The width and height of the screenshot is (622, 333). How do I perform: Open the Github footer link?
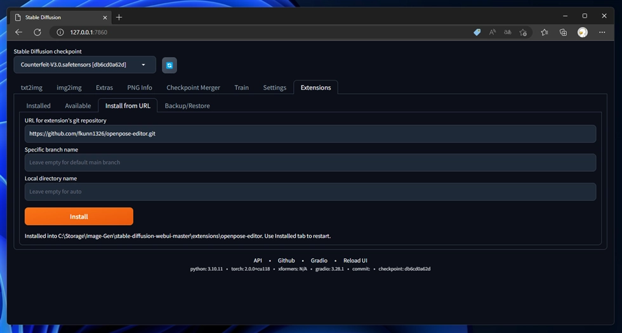(x=286, y=261)
